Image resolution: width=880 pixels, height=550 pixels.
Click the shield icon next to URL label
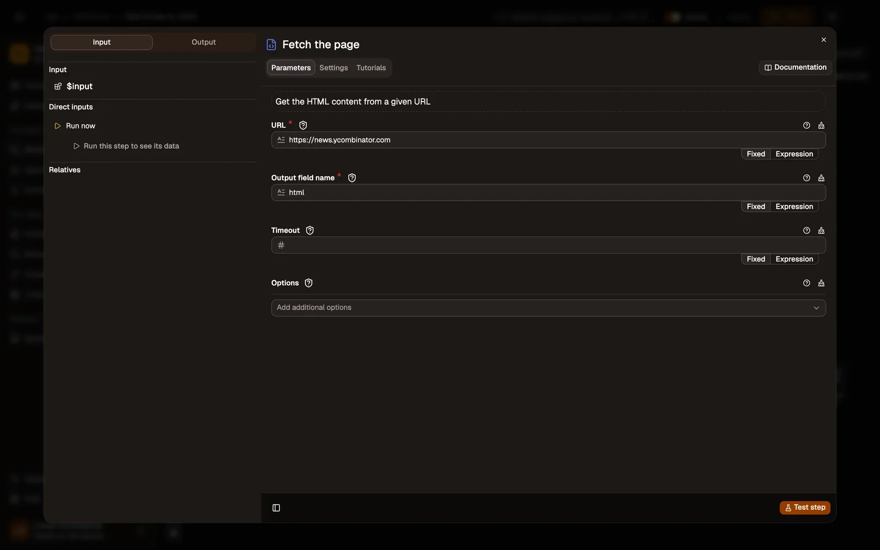[x=303, y=125]
